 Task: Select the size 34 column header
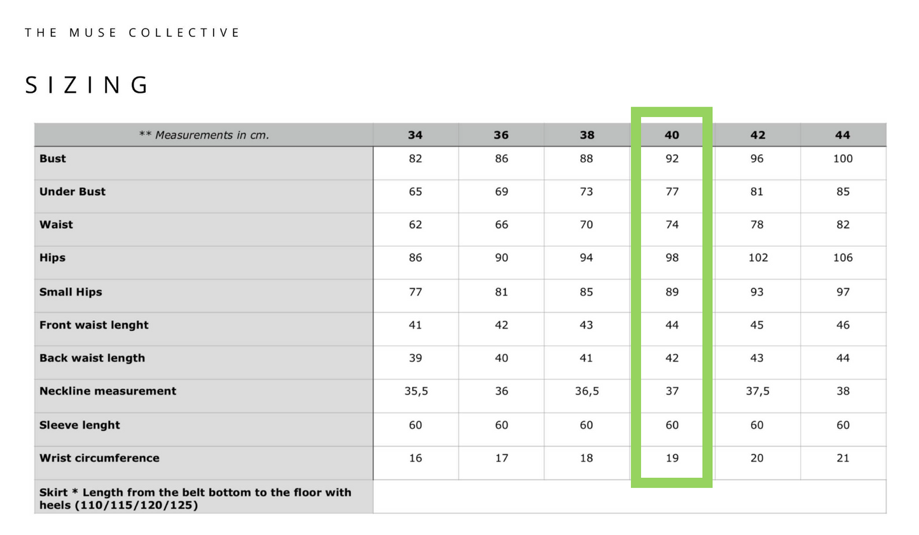[415, 135]
